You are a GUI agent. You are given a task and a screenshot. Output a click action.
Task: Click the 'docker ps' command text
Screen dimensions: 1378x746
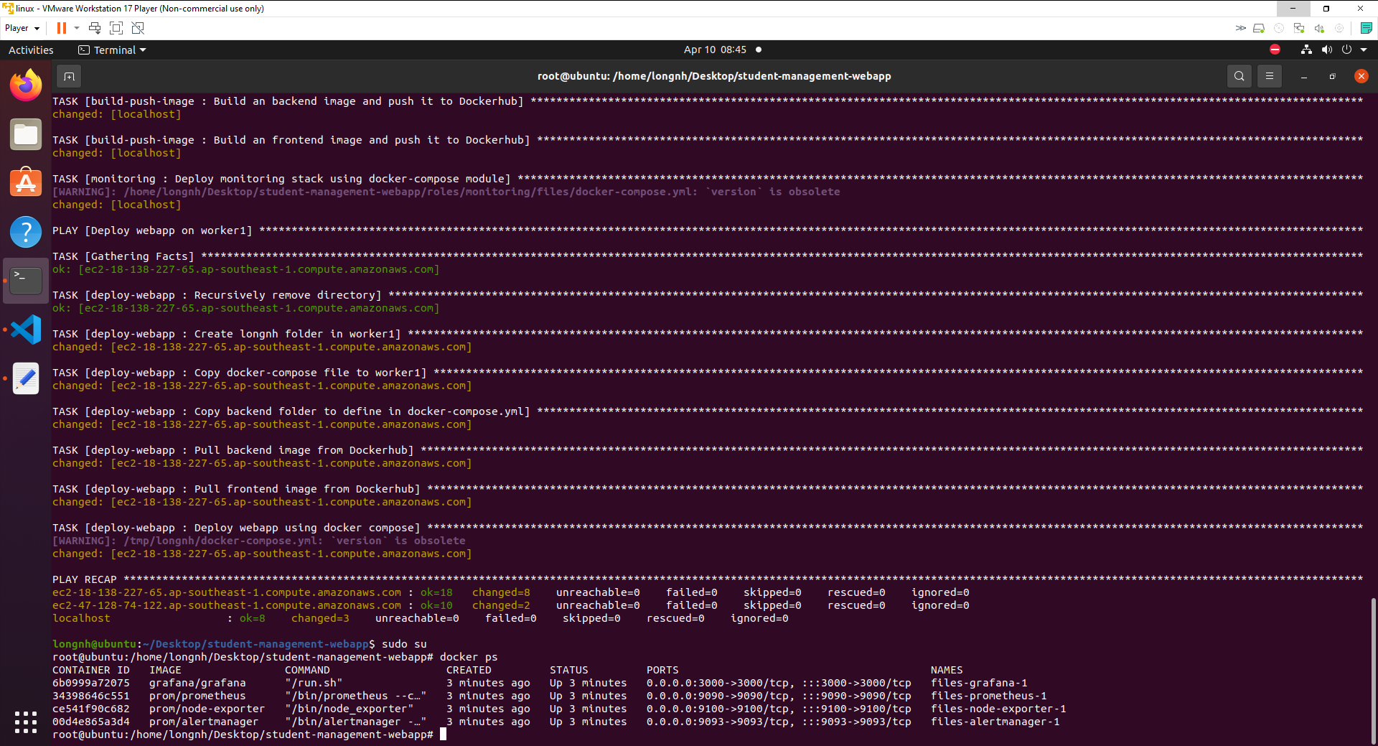coord(469,657)
